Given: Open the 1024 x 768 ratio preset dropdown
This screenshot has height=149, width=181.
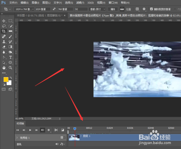Looking at the screenshot, I should (x=24, y=9).
